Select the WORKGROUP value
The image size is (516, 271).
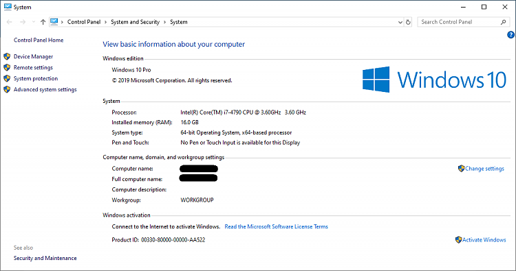click(x=197, y=200)
